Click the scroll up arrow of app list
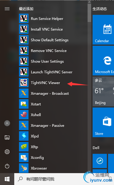This screenshot has height=185, width=114. pos(89,2)
